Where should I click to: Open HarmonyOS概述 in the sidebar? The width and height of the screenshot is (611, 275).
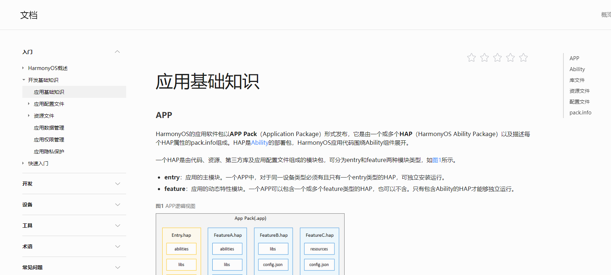coord(48,68)
